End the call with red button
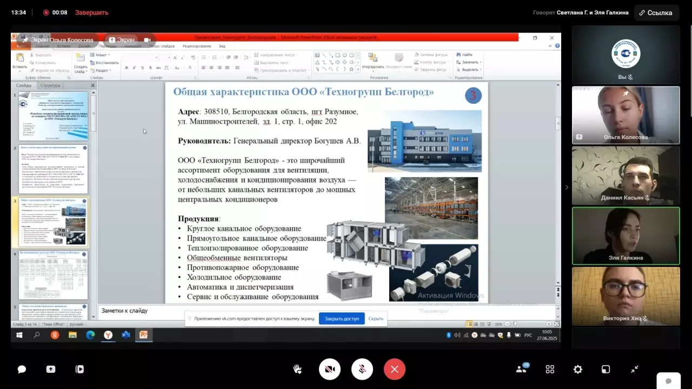 coord(395,370)
